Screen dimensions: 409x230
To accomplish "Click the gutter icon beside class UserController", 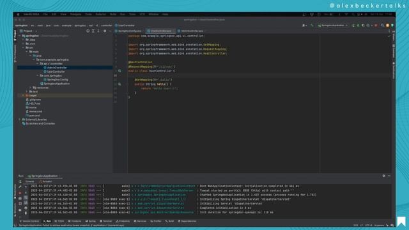I will [120, 71].
